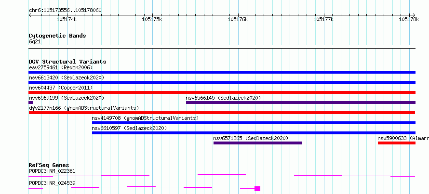Image resolution: width=429 pixels, height=194 pixels.
Task: Click the chr6:105173556..105178060 coordinate label
Action: click(x=65, y=11)
